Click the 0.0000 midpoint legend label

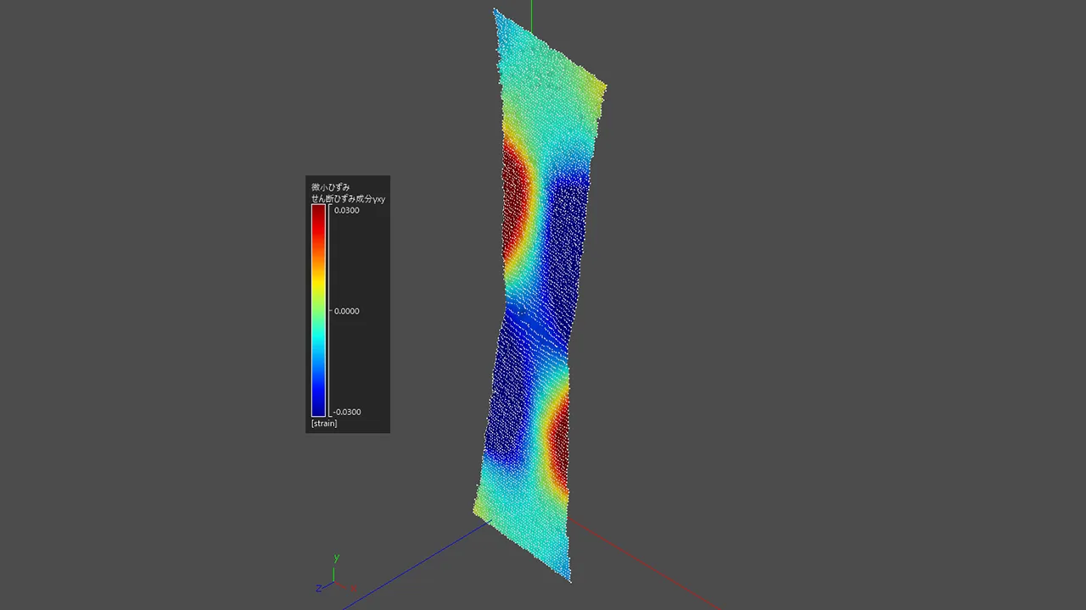pyautogui.click(x=346, y=311)
